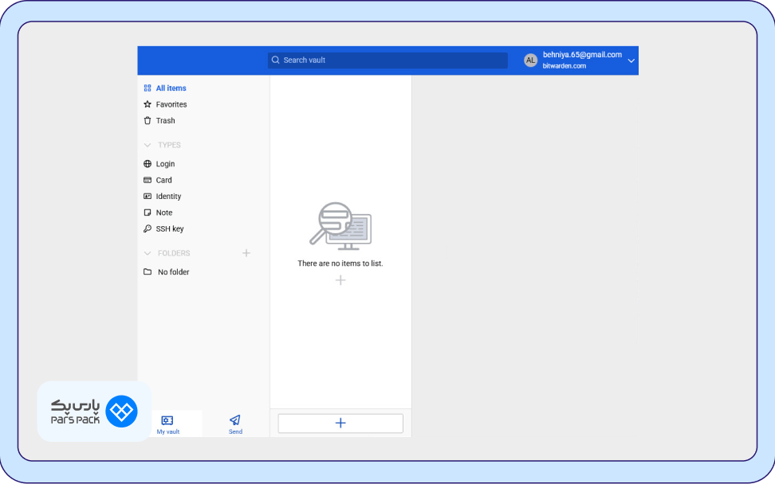
Task: Click the No folder icon
Action: click(x=148, y=272)
